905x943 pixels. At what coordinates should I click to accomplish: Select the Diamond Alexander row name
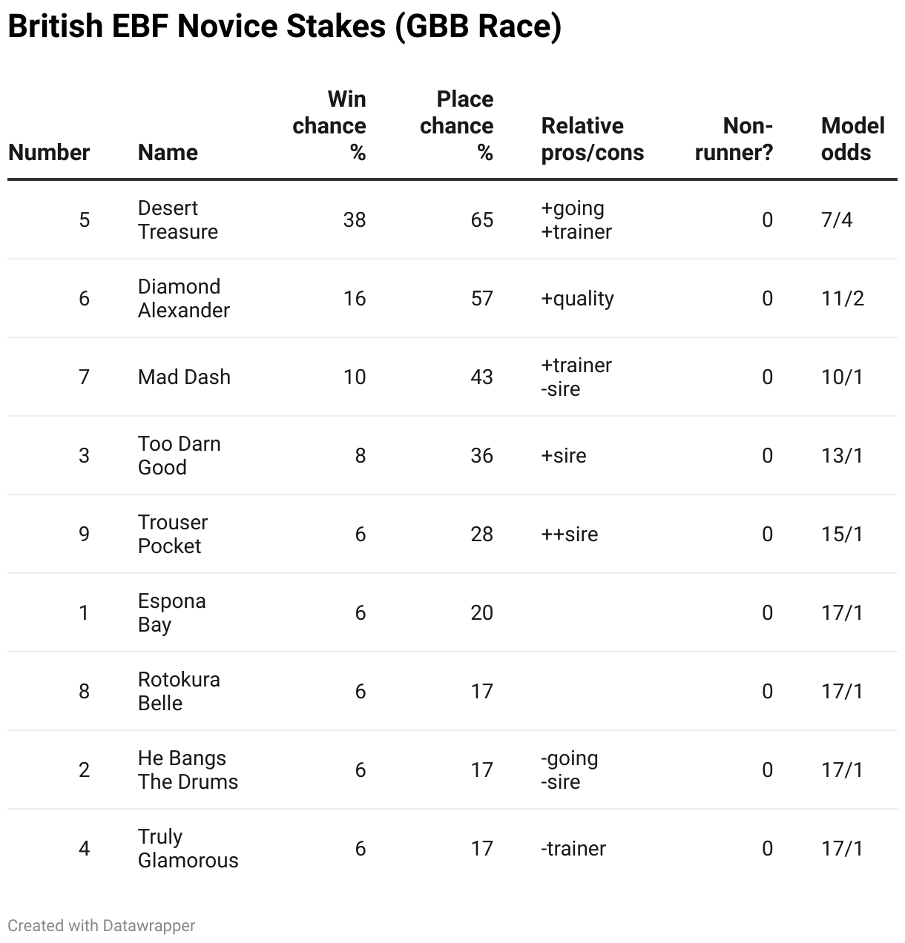(x=184, y=299)
